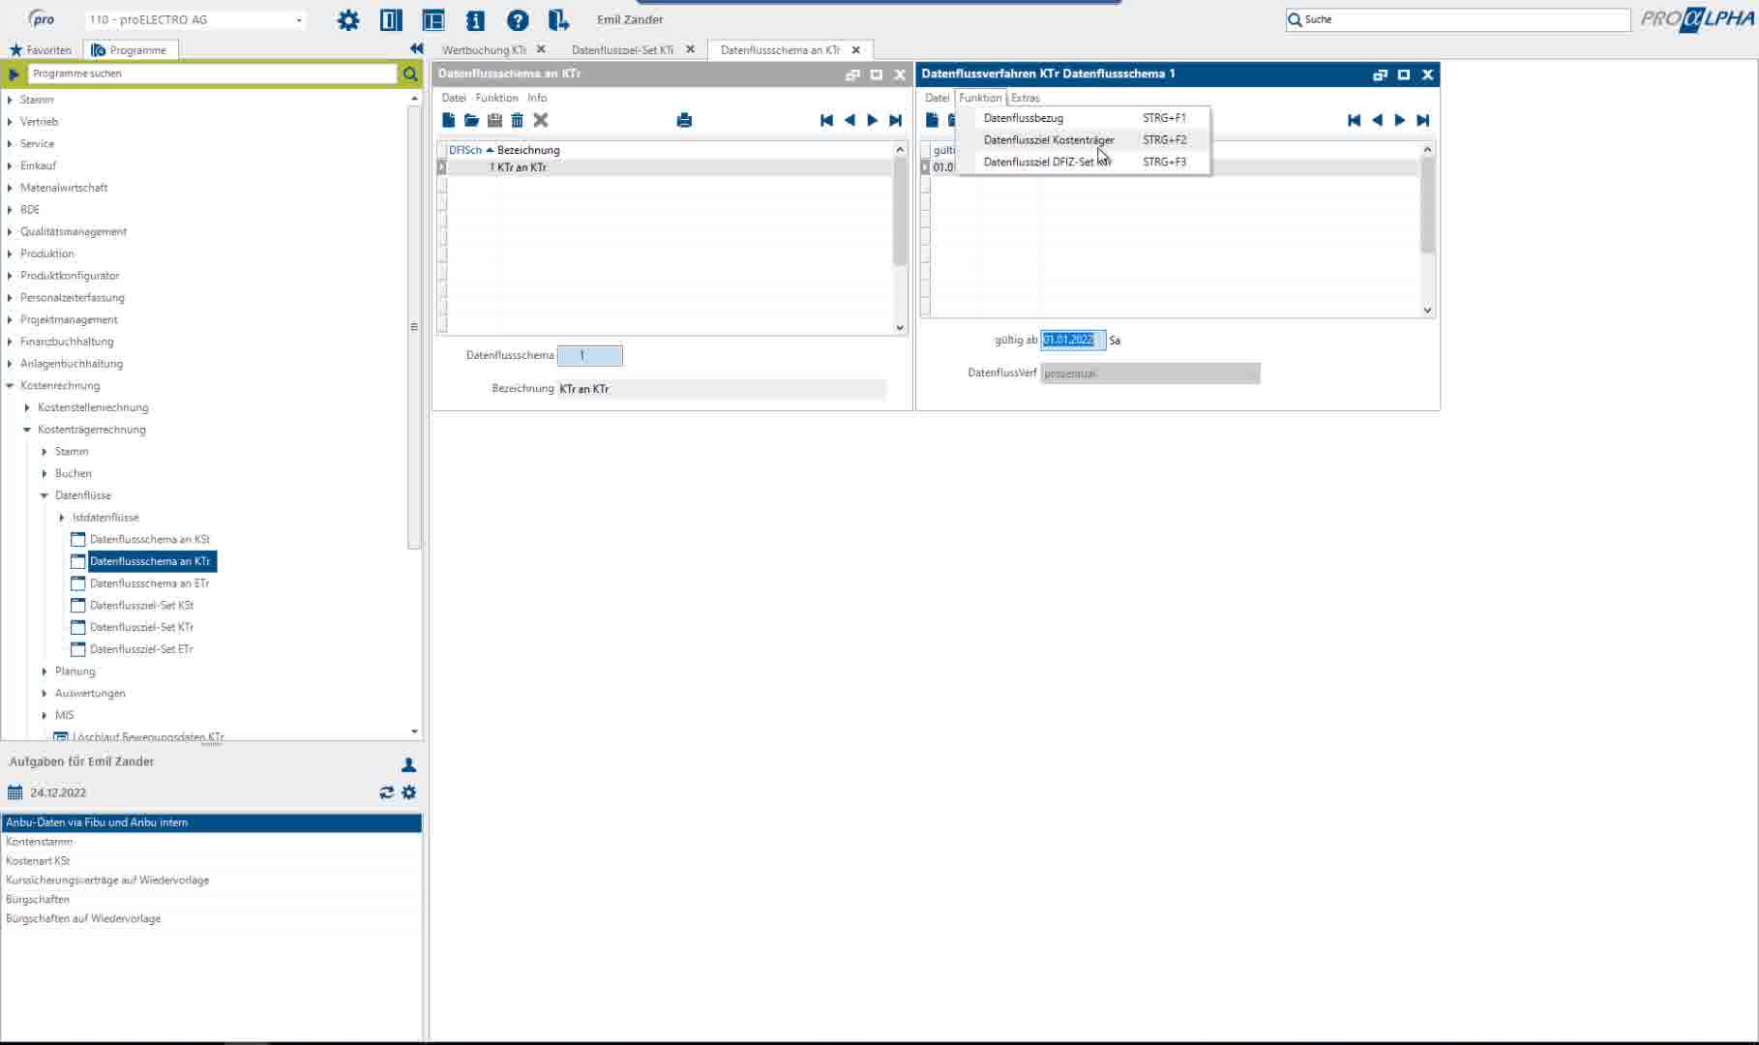The height and width of the screenshot is (1045, 1759).
Task: Click the gültig ab date field
Action: click(x=1073, y=340)
